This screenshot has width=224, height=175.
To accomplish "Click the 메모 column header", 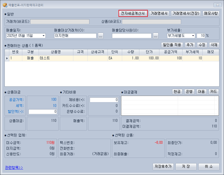I will 211,52.
